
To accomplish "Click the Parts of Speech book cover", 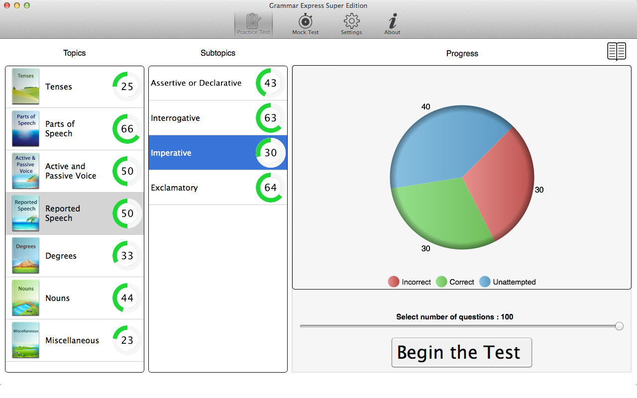I will [26, 129].
